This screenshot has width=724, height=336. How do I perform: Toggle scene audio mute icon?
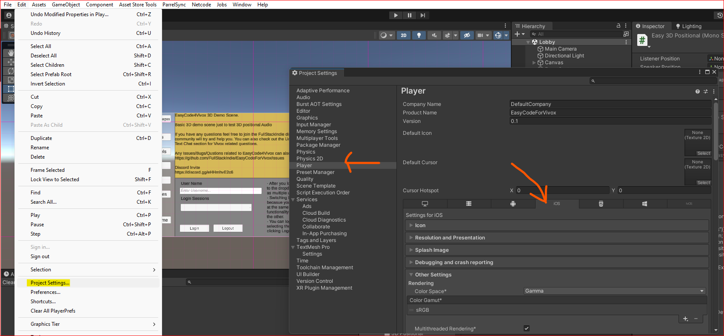(x=434, y=35)
